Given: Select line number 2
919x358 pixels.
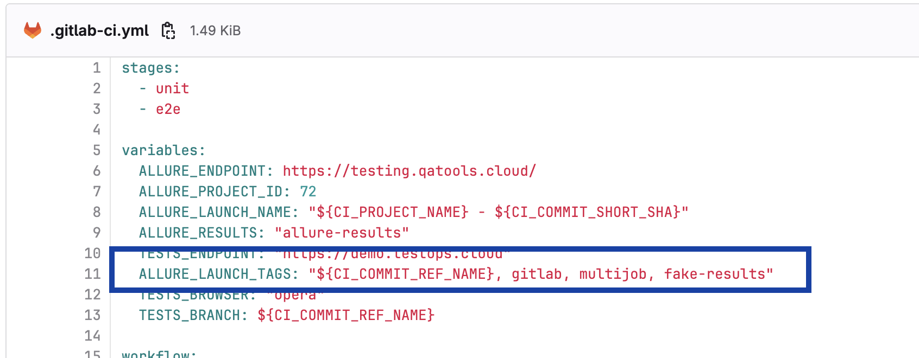Looking at the screenshot, I should (x=97, y=88).
